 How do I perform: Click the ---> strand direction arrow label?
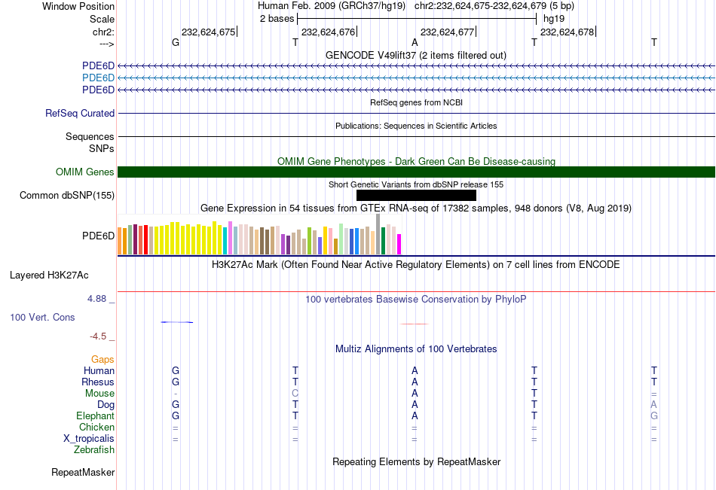(106, 44)
